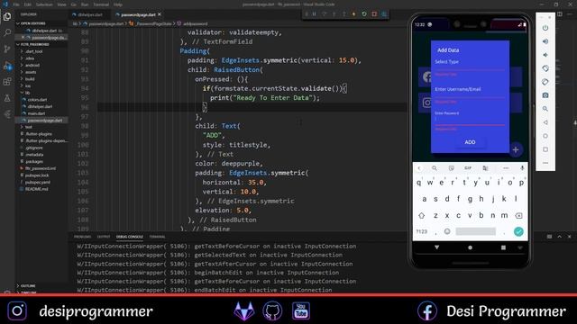Click the green Restart debug icon
577x324 pixels.
point(364,14)
